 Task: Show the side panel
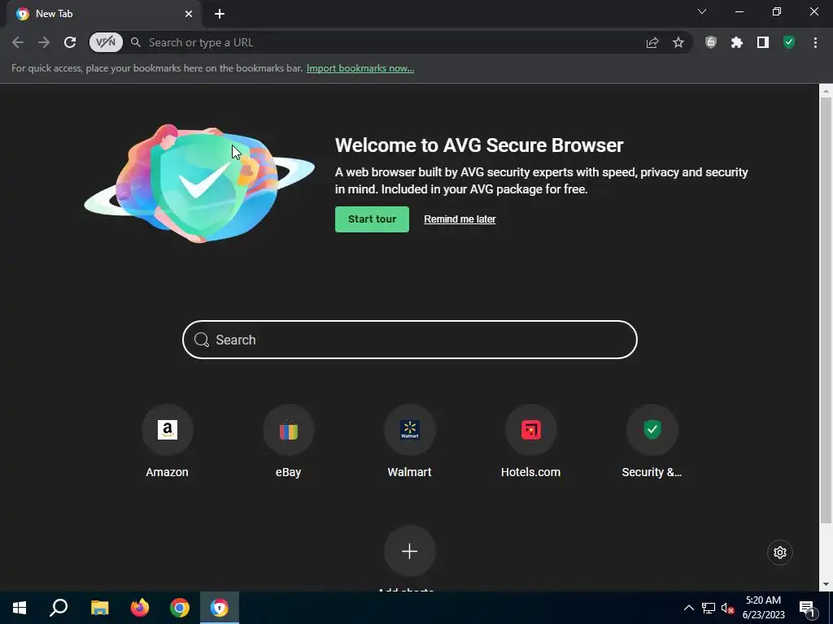tap(763, 42)
